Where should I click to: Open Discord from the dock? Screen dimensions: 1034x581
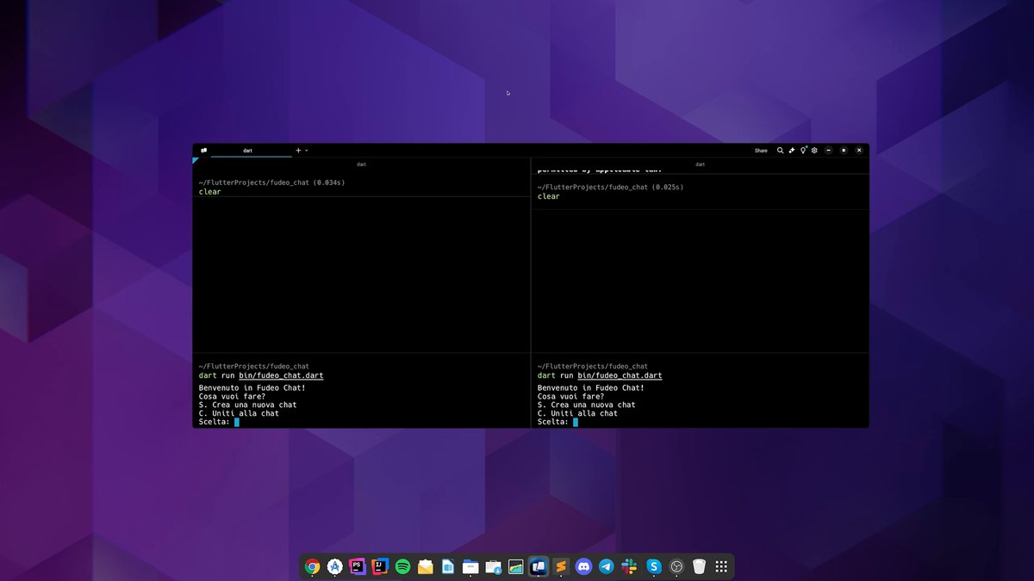tap(584, 566)
